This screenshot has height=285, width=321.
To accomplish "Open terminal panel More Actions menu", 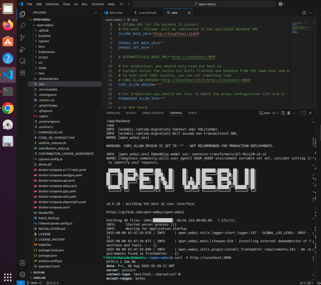I will 294,113.
